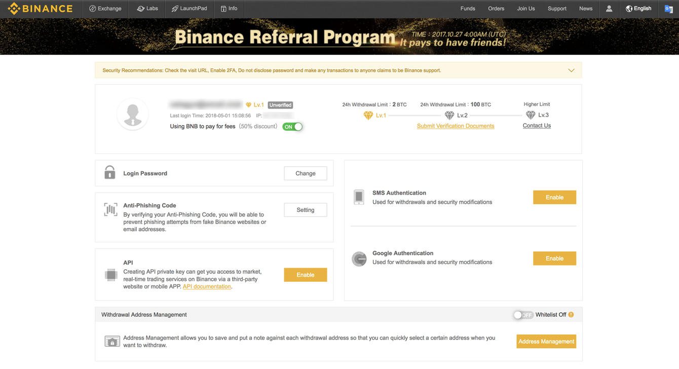679x369 pixels.
Task: Expand the Security Recommendations banner
Action: 571,70
